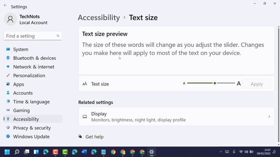Open Microsoft Word from the taskbar

84,152
